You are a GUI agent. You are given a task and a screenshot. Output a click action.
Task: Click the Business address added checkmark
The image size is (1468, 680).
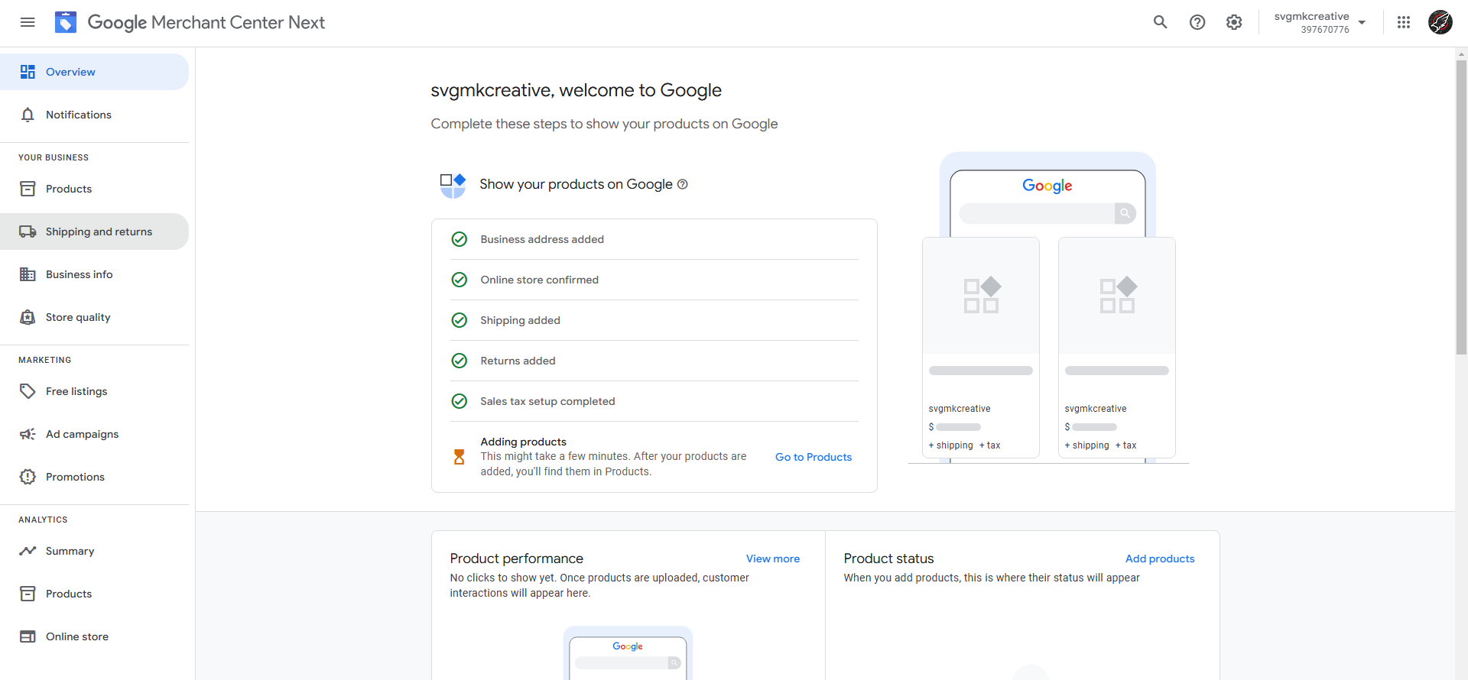(x=459, y=239)
